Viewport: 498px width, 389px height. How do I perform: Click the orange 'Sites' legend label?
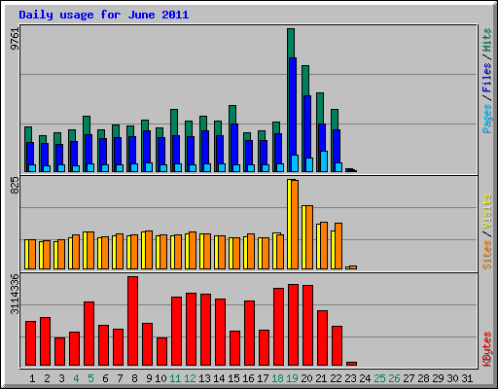tap(487, 255)
